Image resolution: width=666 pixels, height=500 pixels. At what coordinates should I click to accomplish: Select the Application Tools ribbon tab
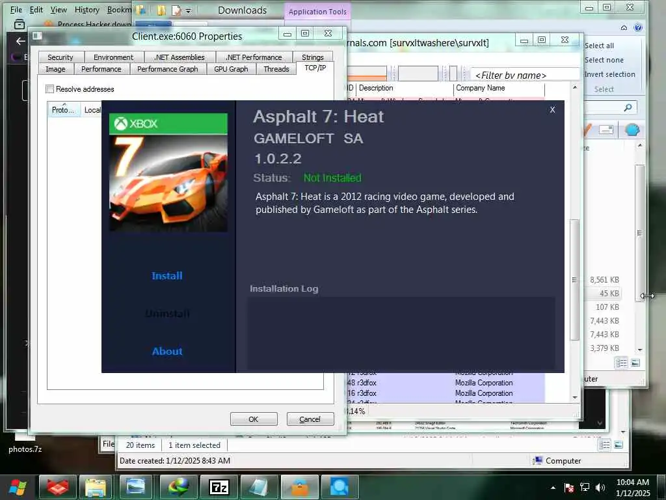click(317, 12)
